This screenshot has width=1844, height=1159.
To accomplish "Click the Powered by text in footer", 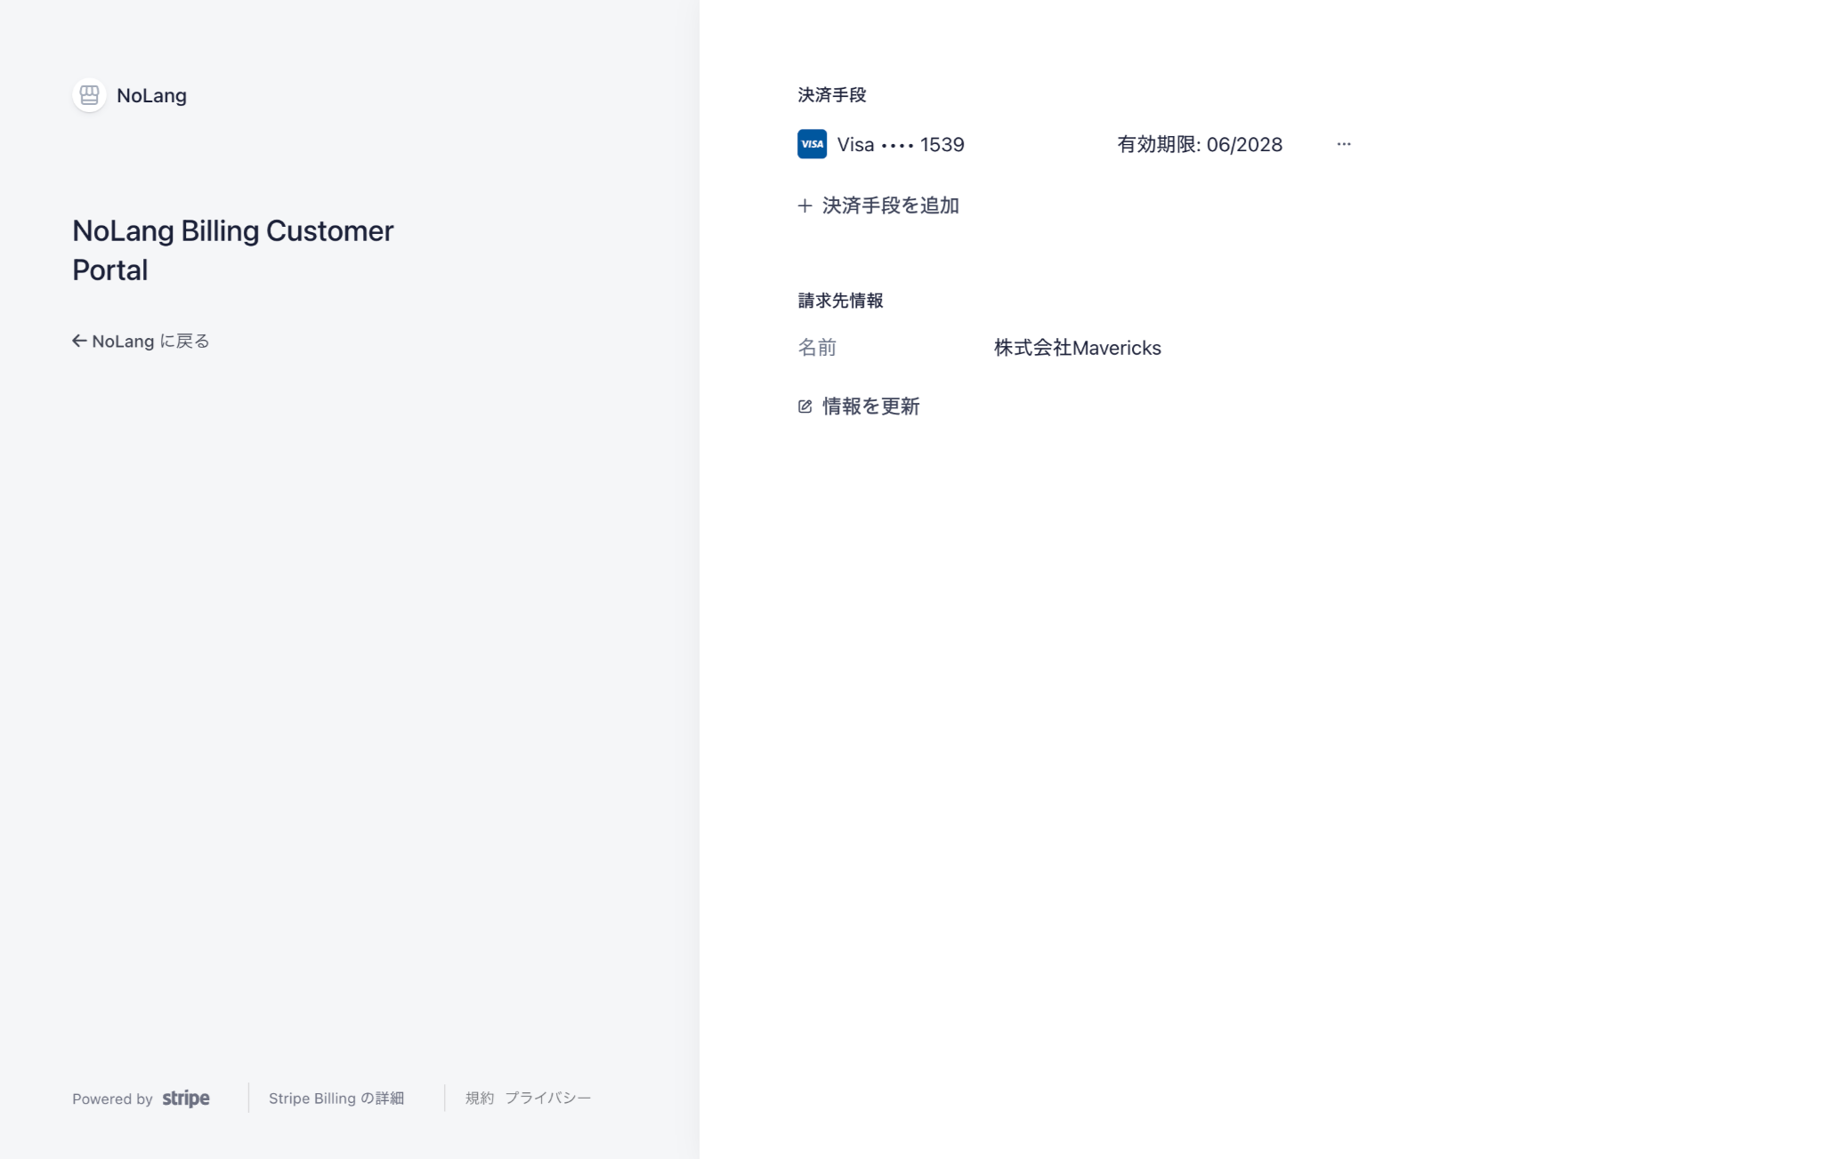I will click(x=112, y=1099).
